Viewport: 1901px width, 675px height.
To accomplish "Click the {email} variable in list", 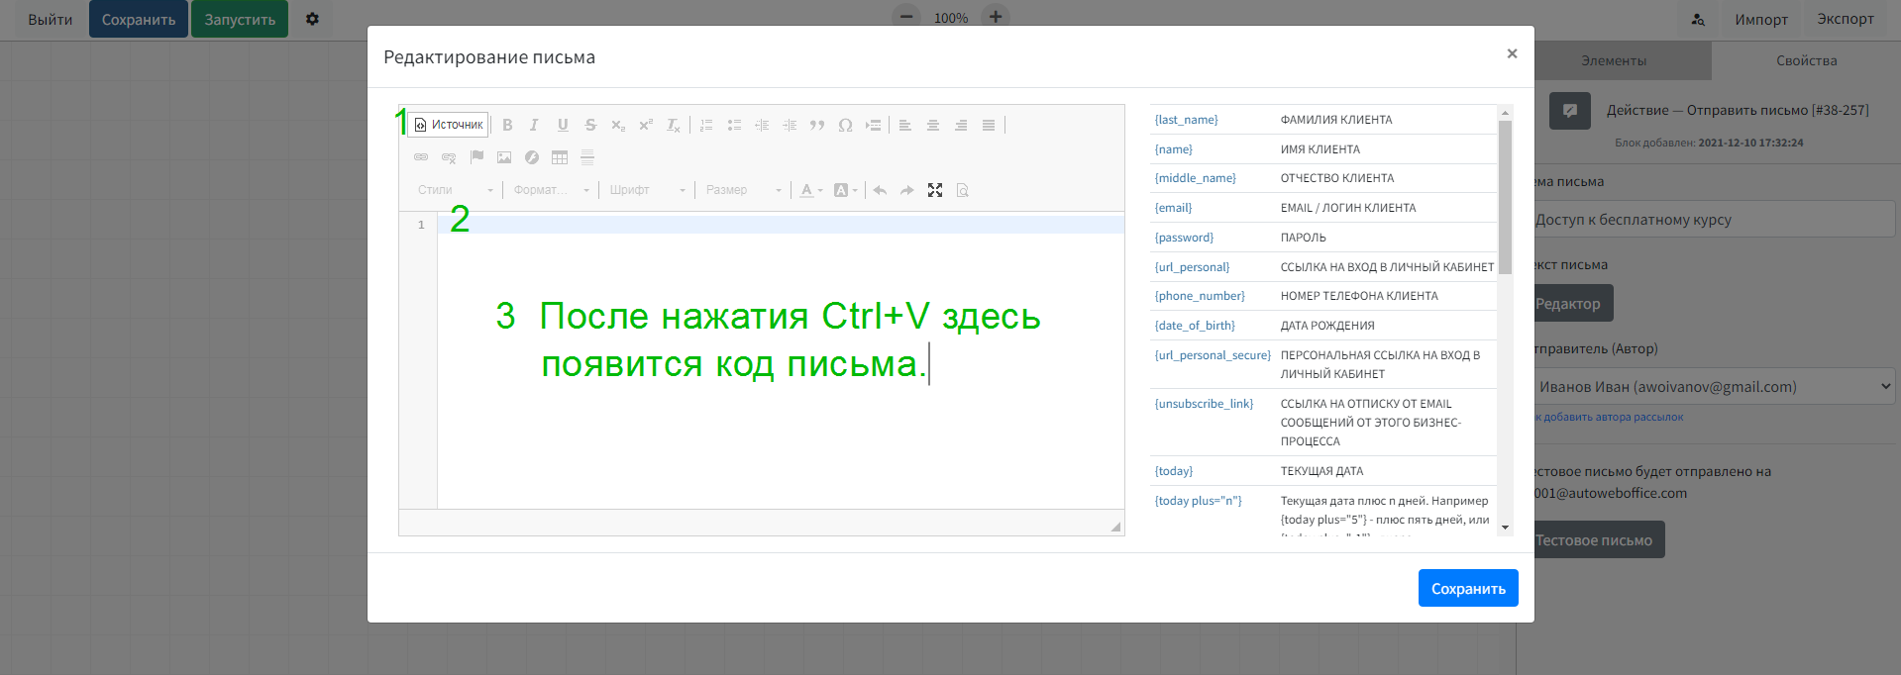I will click(x=1173, y=208).
